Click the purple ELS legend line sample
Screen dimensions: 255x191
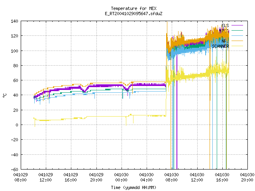pos(237,25)
